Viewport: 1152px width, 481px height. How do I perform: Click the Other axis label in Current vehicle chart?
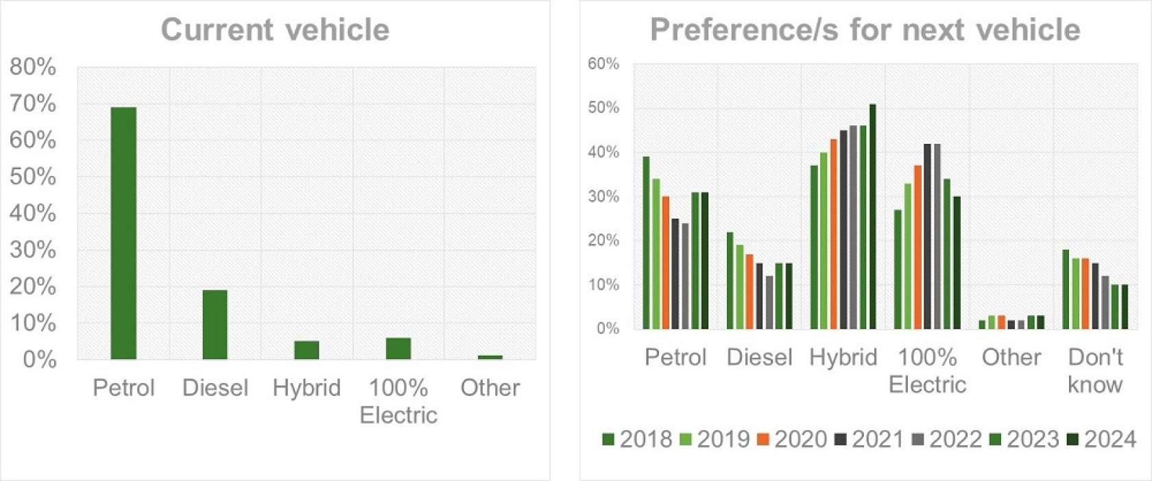490,388
